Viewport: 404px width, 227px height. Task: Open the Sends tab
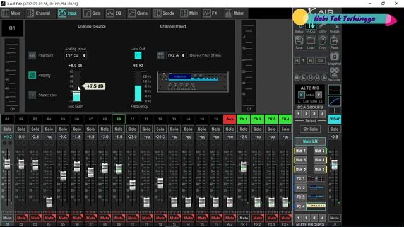click(164, 13)
